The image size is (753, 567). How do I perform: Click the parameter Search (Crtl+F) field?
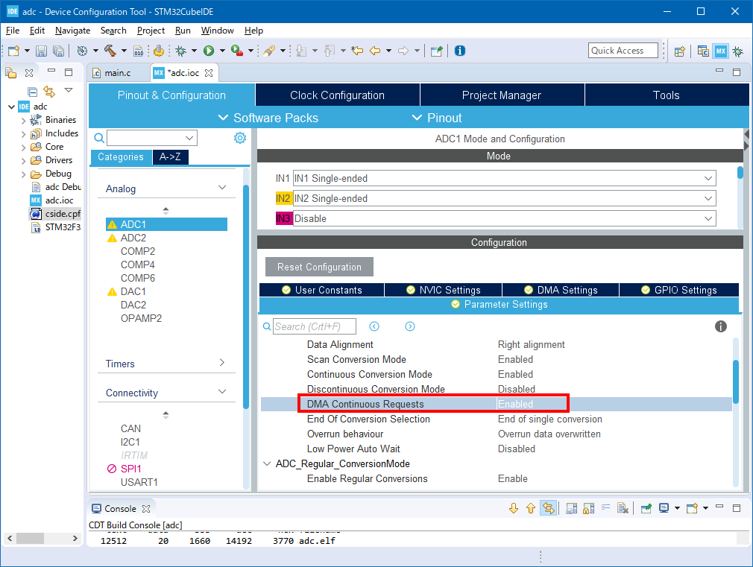point(315,326)
